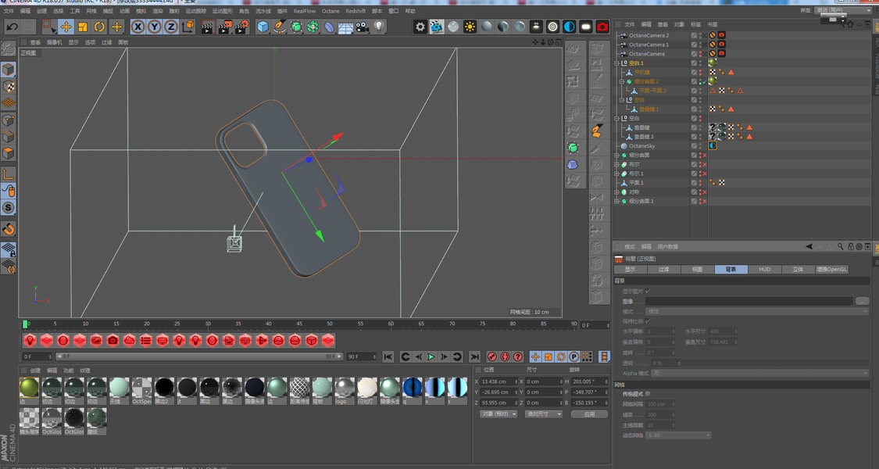Select OctaneCamera.2 in object tree
The width and height of the screenshot is (879, 469).
649,35
